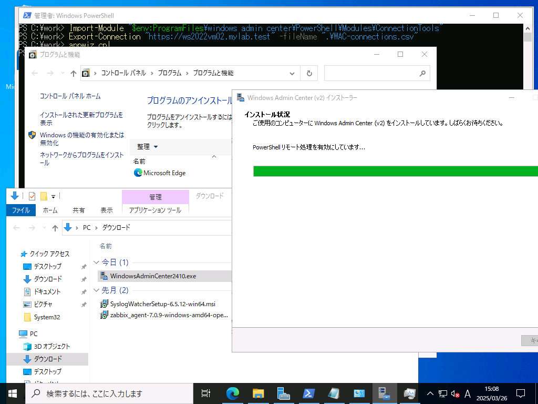Click the taskbar search box

[109, 393]
